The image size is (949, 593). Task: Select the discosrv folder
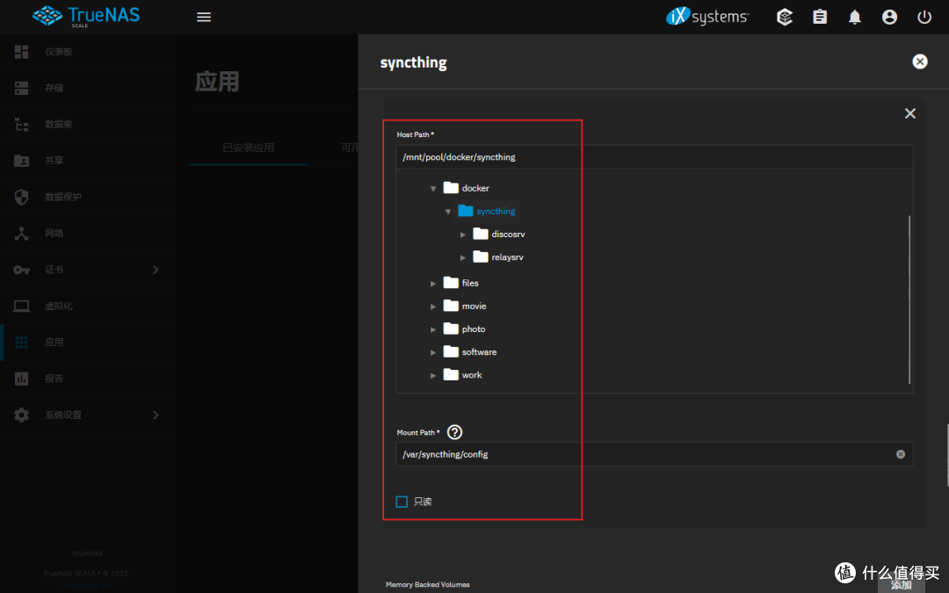click(499, 235)
